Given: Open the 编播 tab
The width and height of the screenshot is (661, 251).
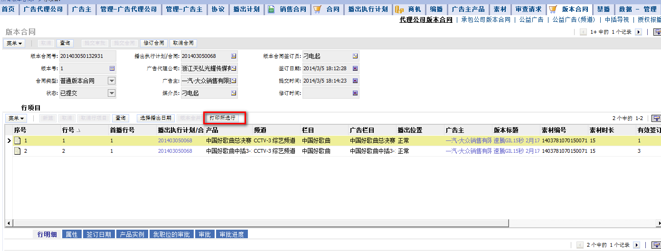Looking at the screenshot, I should [x=436, y=9].
